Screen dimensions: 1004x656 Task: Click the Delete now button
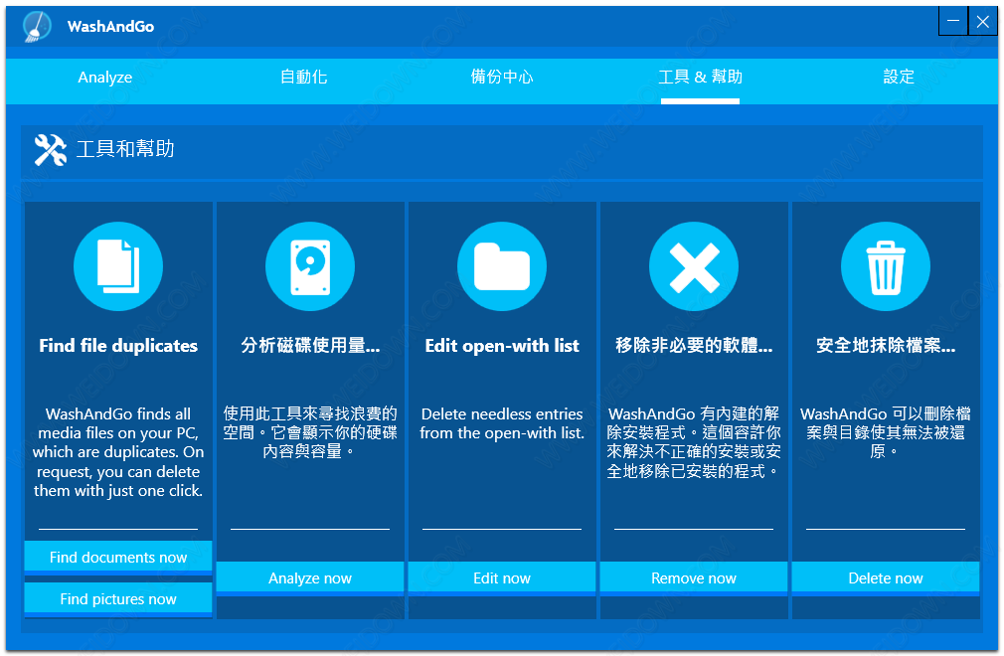click(x=886, y=577)
